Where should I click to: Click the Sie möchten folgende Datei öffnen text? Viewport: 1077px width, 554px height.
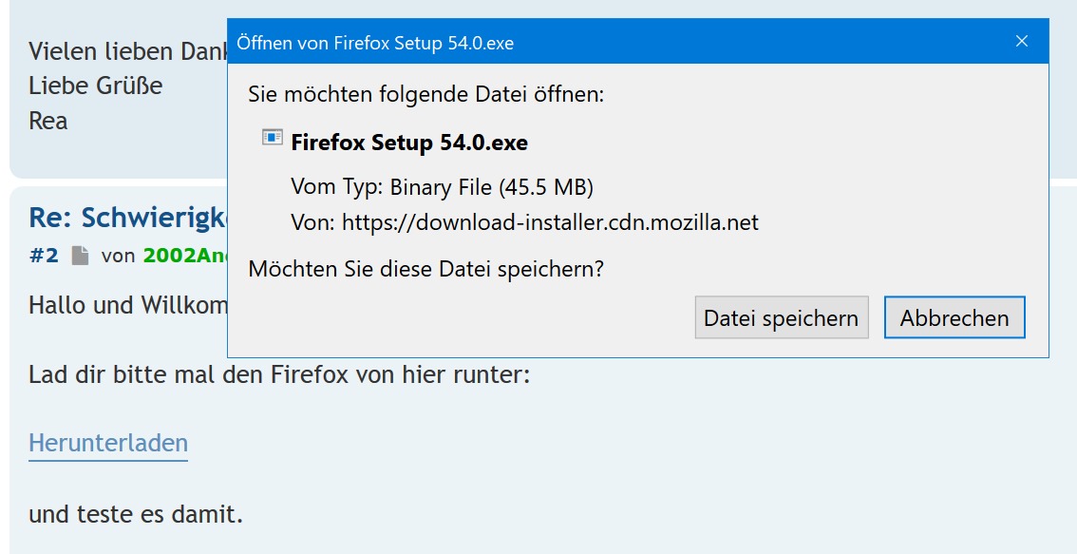pyautogui.click(x=425, y=95)
